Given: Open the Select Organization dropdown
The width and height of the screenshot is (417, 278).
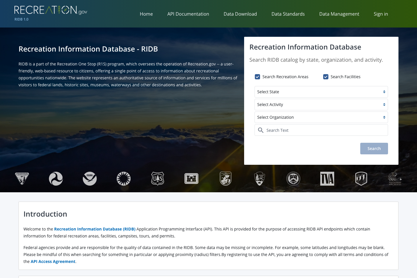Looking at the screenshot, I should point(321,117).
